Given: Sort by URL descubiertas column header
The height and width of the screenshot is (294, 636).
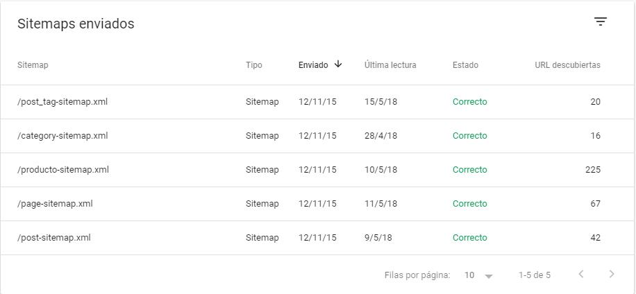Looking at the screenshot, I should pyautogui.click(x=567, y=65).
